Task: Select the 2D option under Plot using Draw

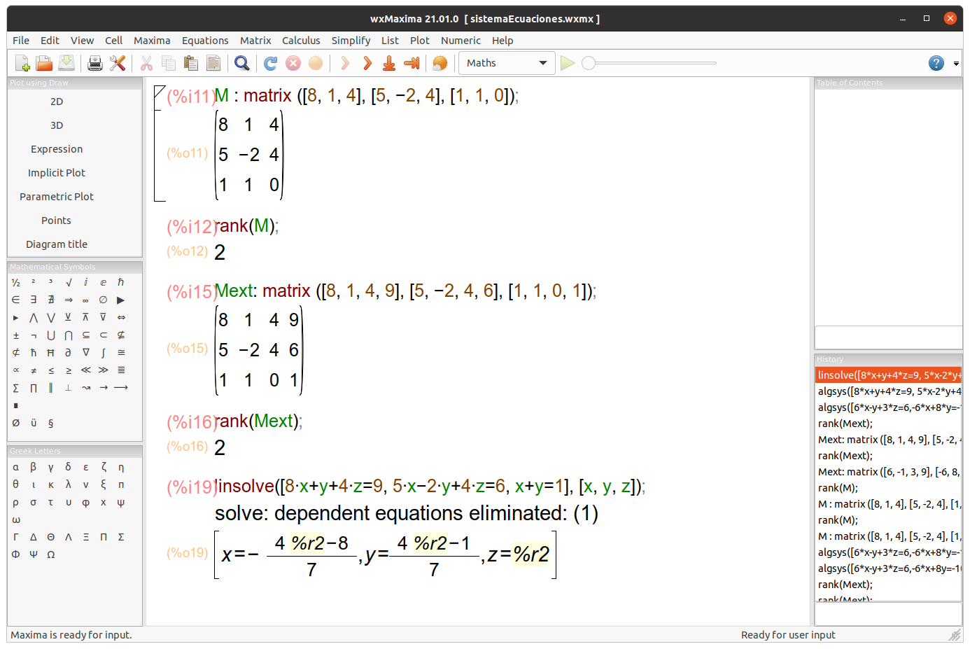Action: point(56,101)
